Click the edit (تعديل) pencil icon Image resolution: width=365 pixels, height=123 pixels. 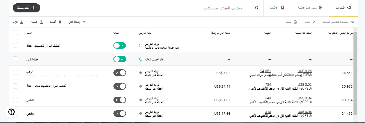(x=314, y=22)
